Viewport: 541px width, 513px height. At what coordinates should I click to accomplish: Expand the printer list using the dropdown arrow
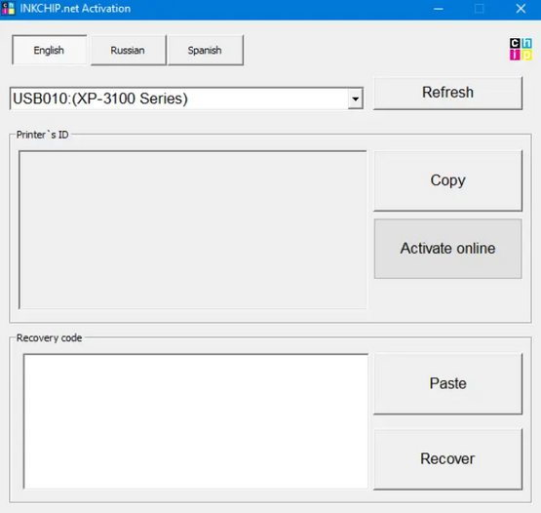pos(356,99)
